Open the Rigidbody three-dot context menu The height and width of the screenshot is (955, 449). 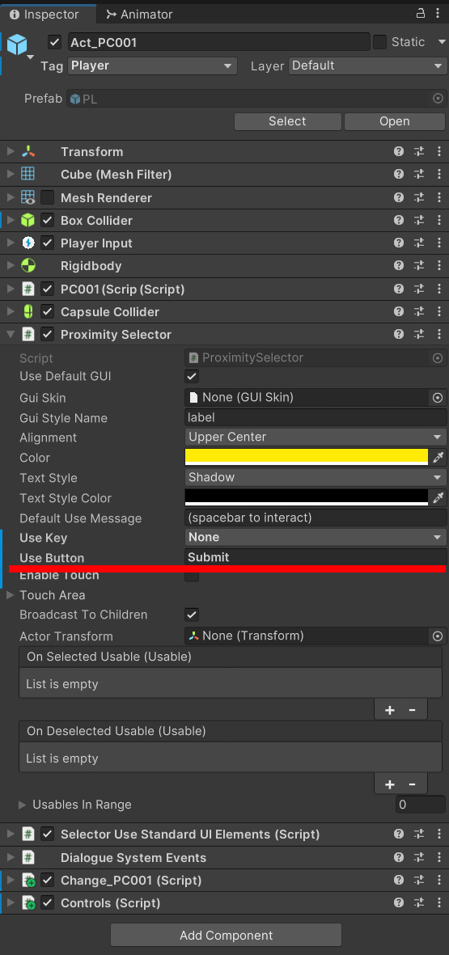[x=439, y=266]
